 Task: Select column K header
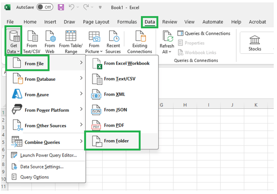tap(256, 105)
